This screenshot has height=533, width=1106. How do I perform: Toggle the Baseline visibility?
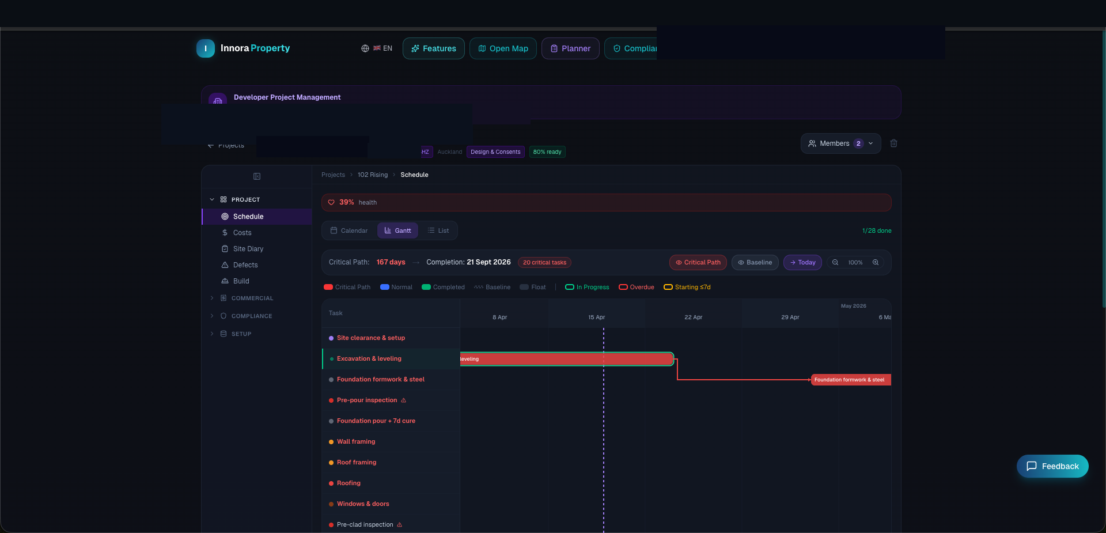[755, 262]
